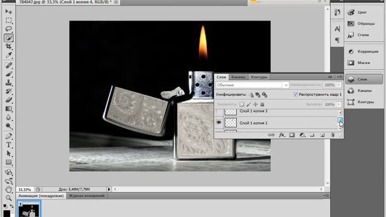Image resolution: width=386 pixels, height=217 pixels.
Task: Add a layer style via fx icon
Action: click(x=282, y=135)
